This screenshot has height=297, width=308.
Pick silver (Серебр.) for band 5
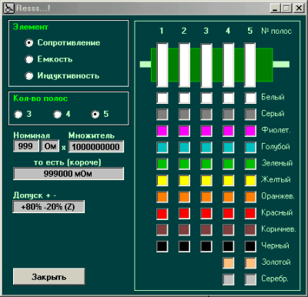click(250, 279)
